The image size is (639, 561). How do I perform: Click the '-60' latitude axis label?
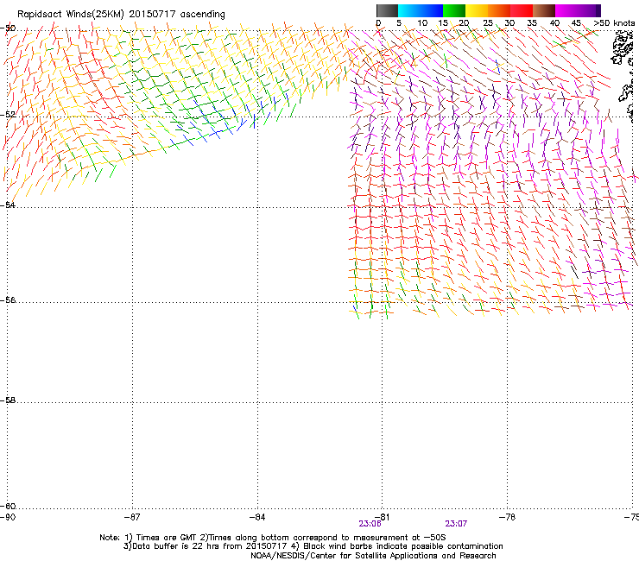tap(8, 506)
